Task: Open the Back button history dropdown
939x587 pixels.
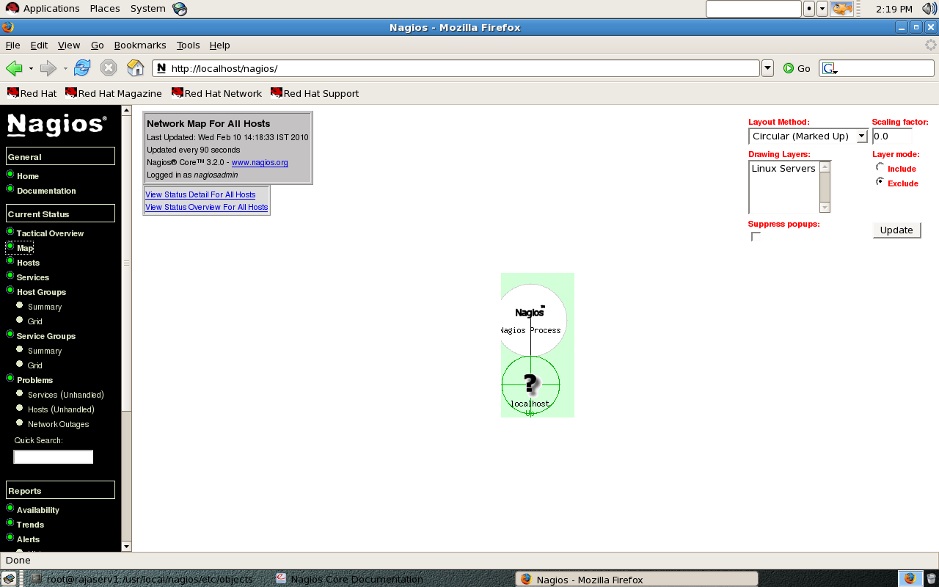Action: tap(31, 68)
